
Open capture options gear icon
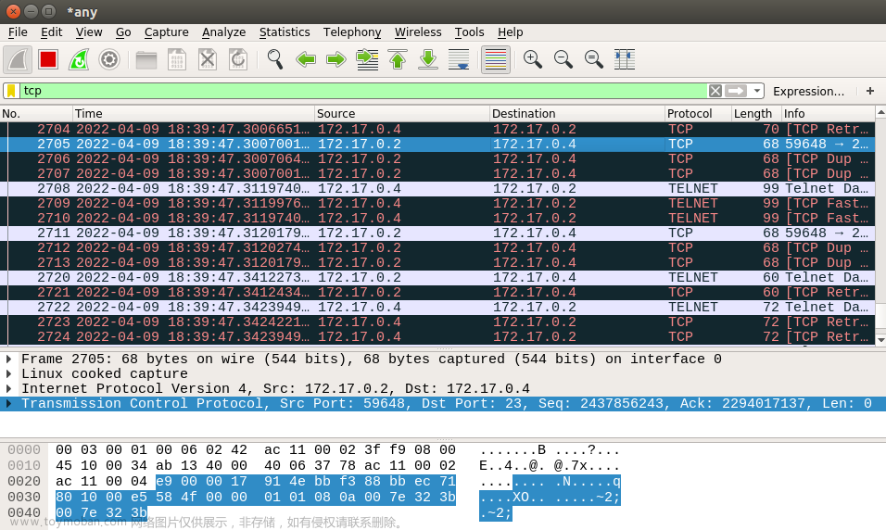pyautogui.click(x=109, y=59)
